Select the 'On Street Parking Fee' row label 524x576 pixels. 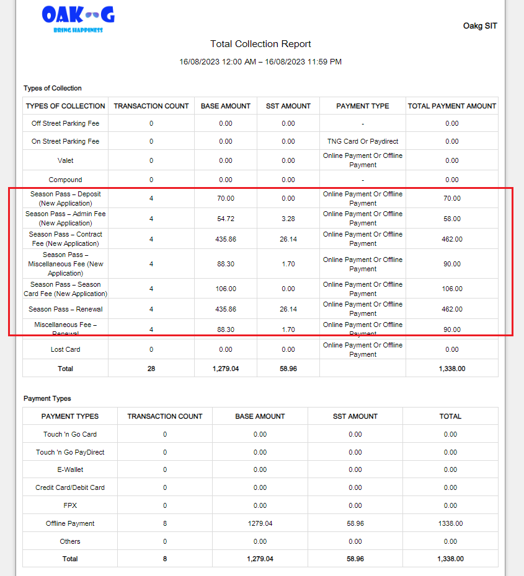pyautogui.click(x=66, y=141)
